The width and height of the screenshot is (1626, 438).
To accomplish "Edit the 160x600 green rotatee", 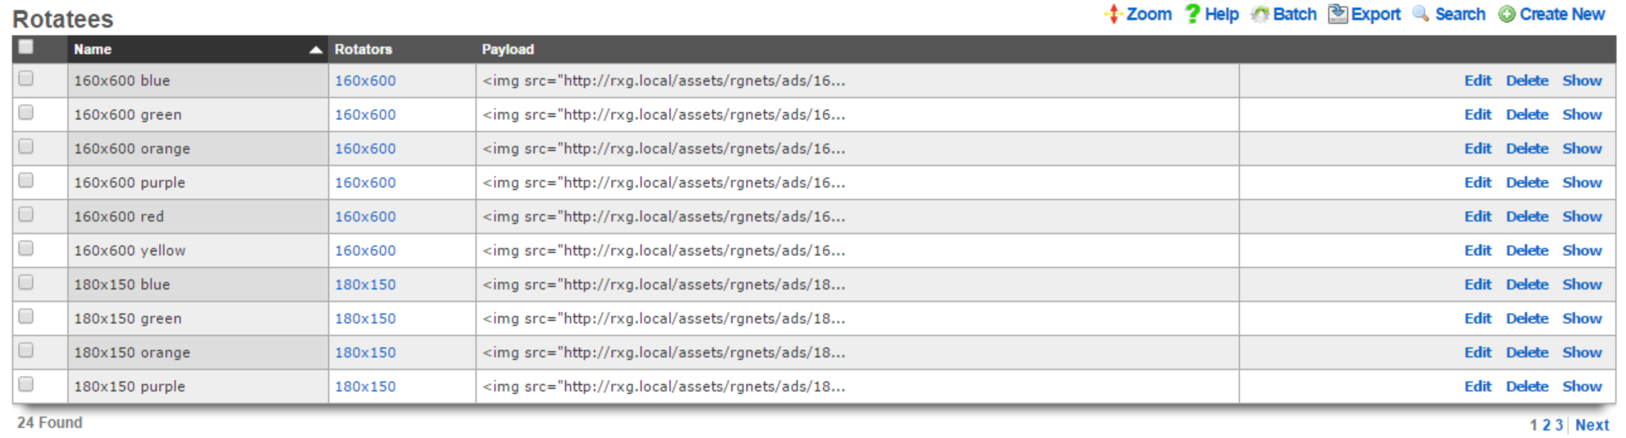I will pos(1477,115).
